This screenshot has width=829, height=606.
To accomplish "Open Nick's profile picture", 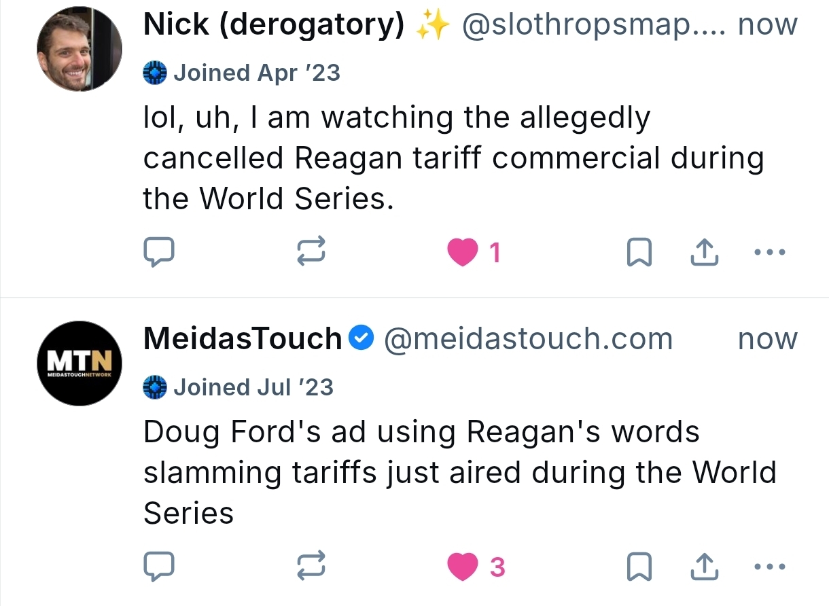I will click(79, 49).
